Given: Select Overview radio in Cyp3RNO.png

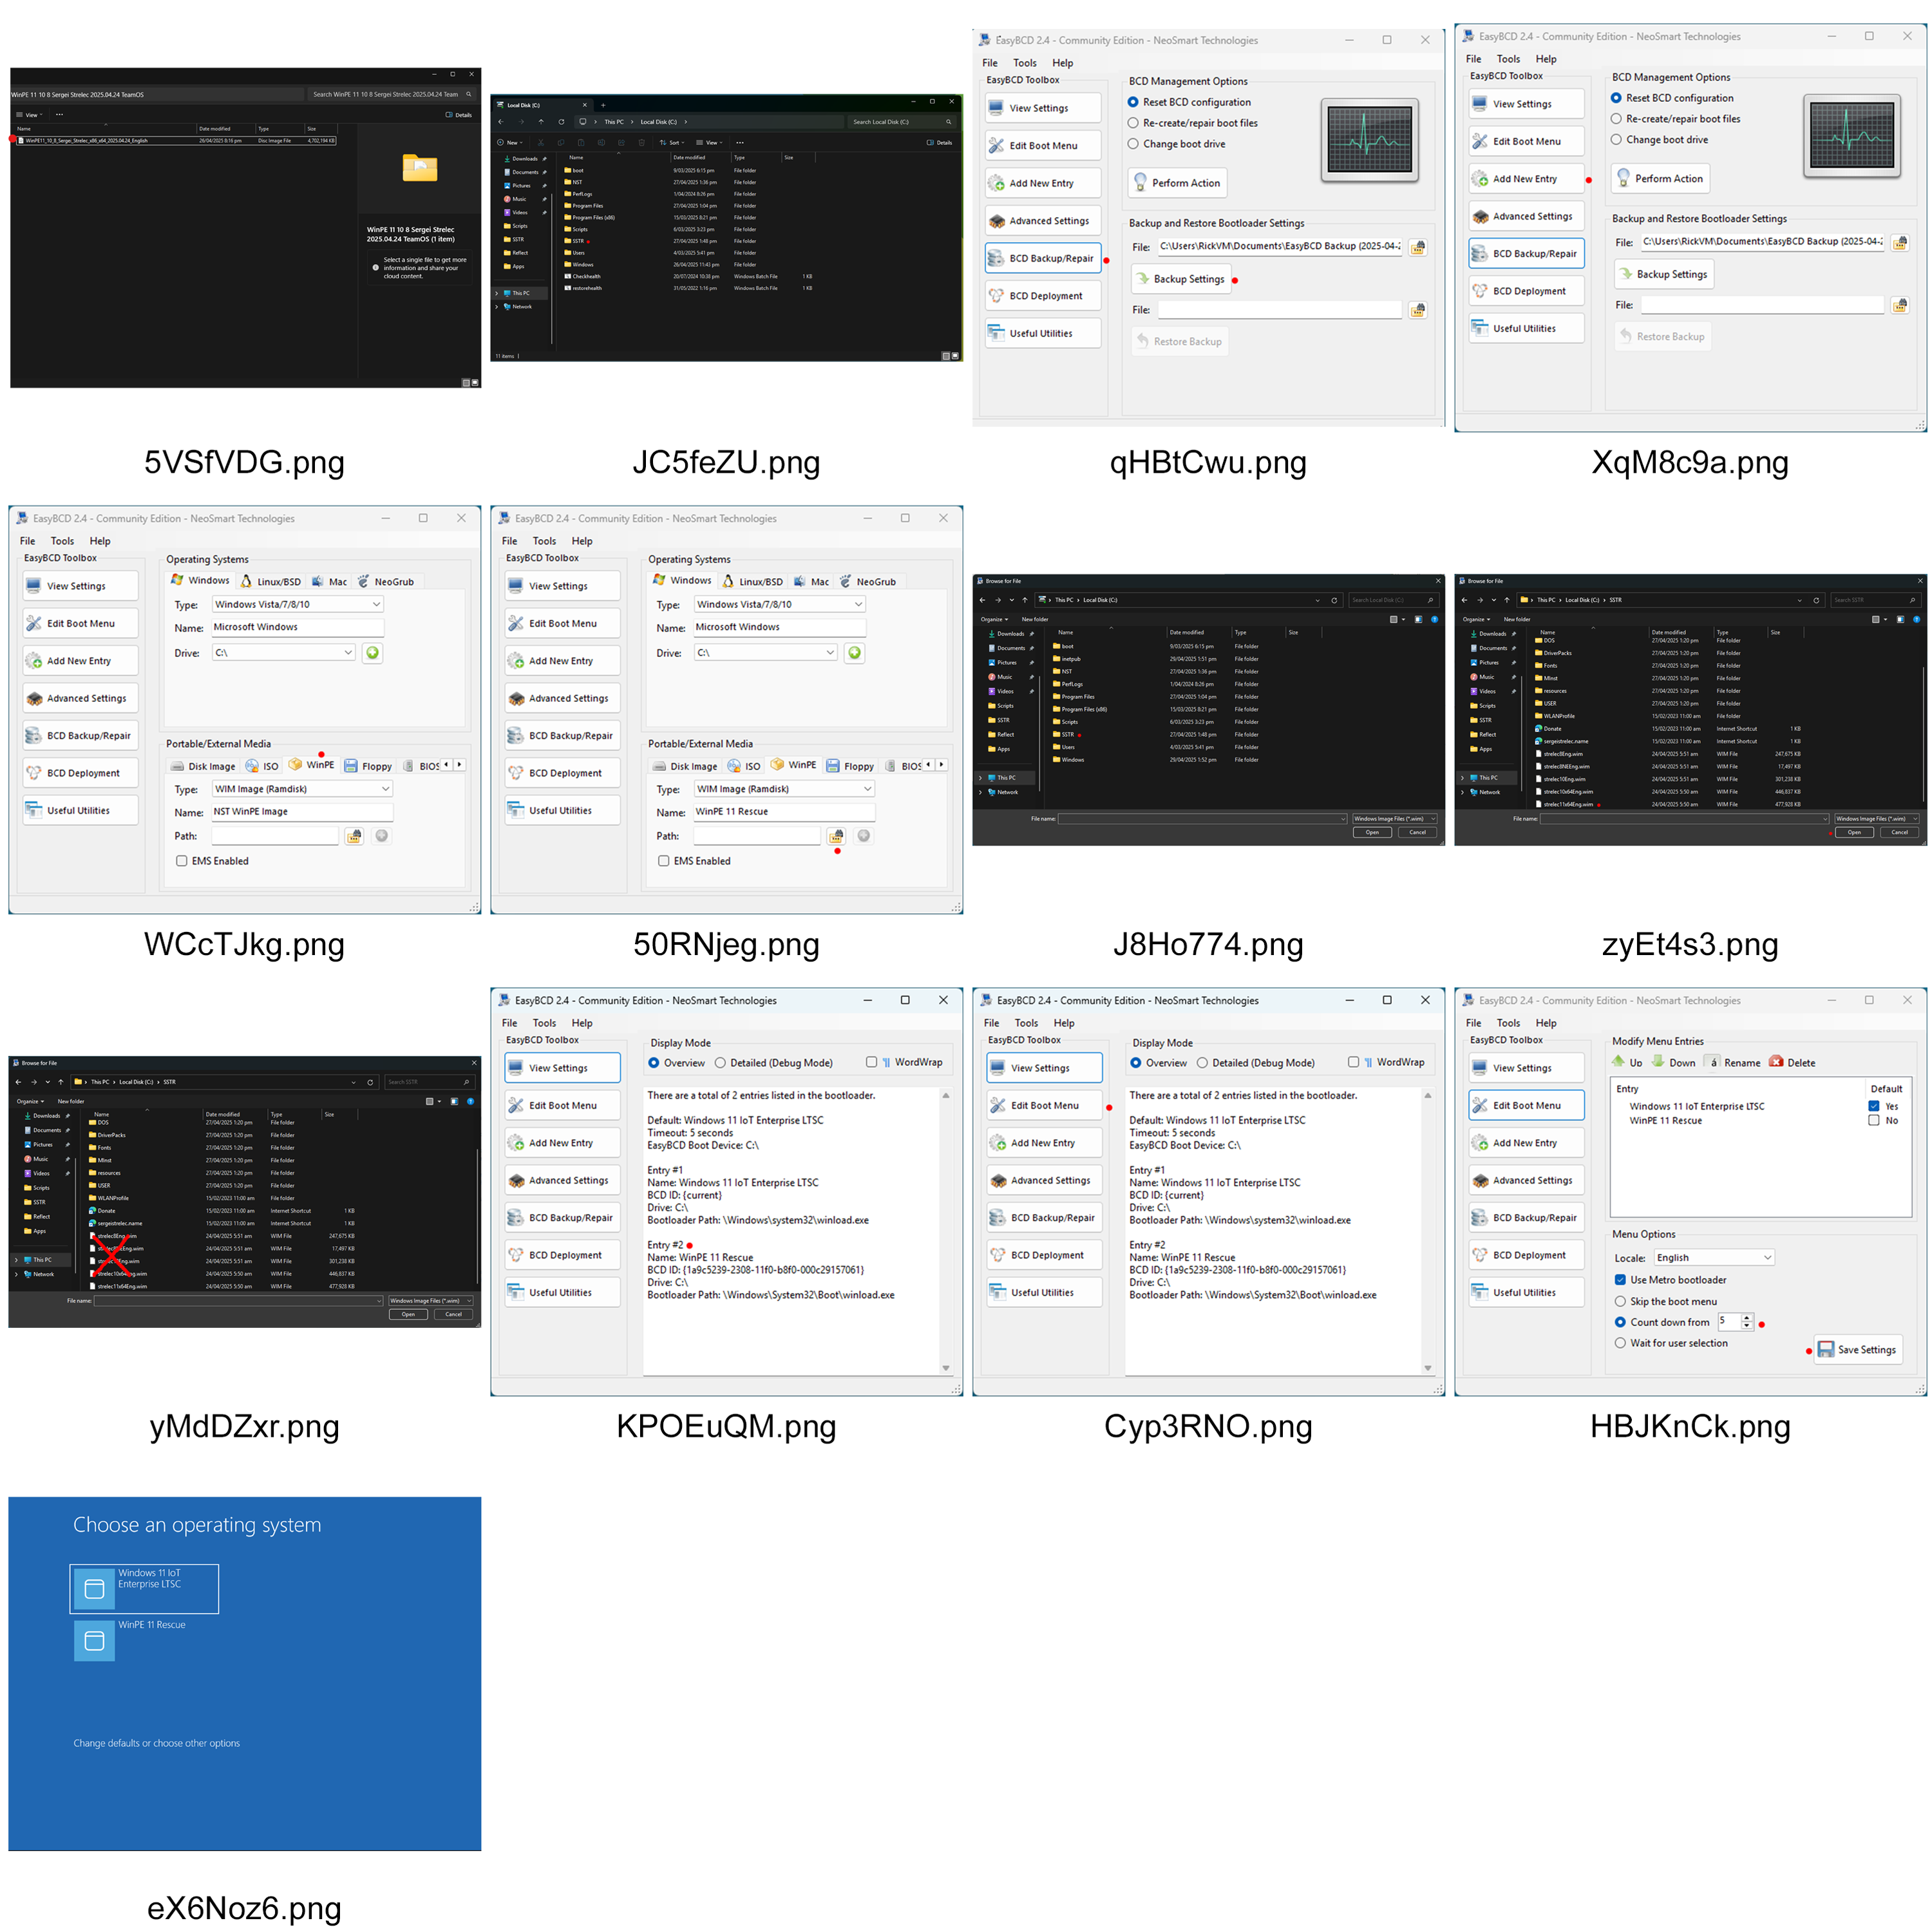Looking at the screenshot, I should click(1135, 1063).
